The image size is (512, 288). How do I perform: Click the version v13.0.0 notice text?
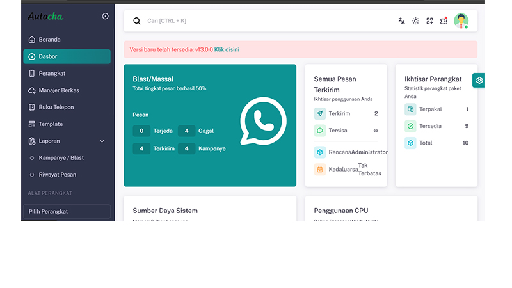[x=172, y=50]
